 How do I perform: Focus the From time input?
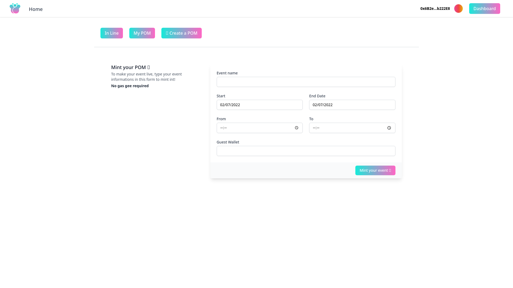pyautogui.click(x=260, y=128)
